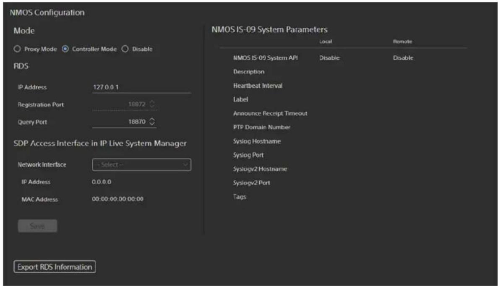Click the Syslog Hostname label
Image resolution: width=498 pixels, height=286 pixels.
[257, 141]
